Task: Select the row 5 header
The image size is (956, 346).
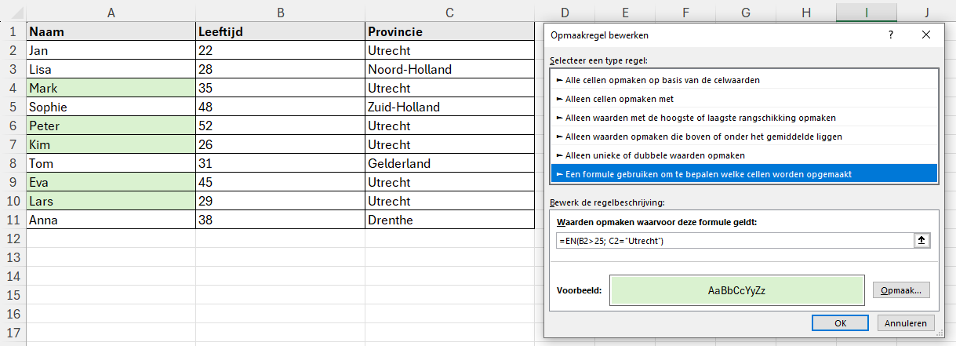Action: point(13,107)
